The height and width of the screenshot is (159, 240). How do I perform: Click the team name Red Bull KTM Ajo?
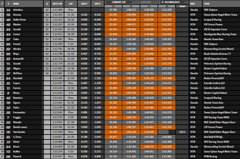pyautogui.click(x=213, y=137)
